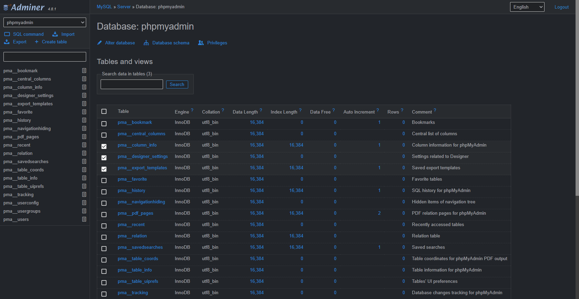
Task: Uncheck the pma__designer_settings row checkbox
Action: click(104, 158)
